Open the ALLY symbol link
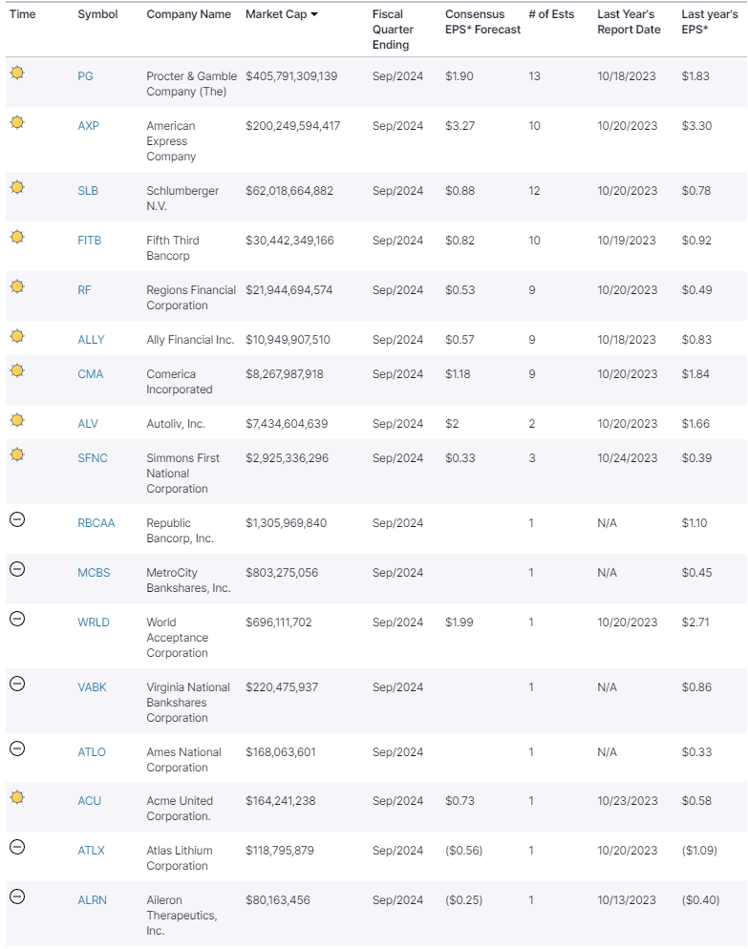The image size is (748, 949). (91, 340)
